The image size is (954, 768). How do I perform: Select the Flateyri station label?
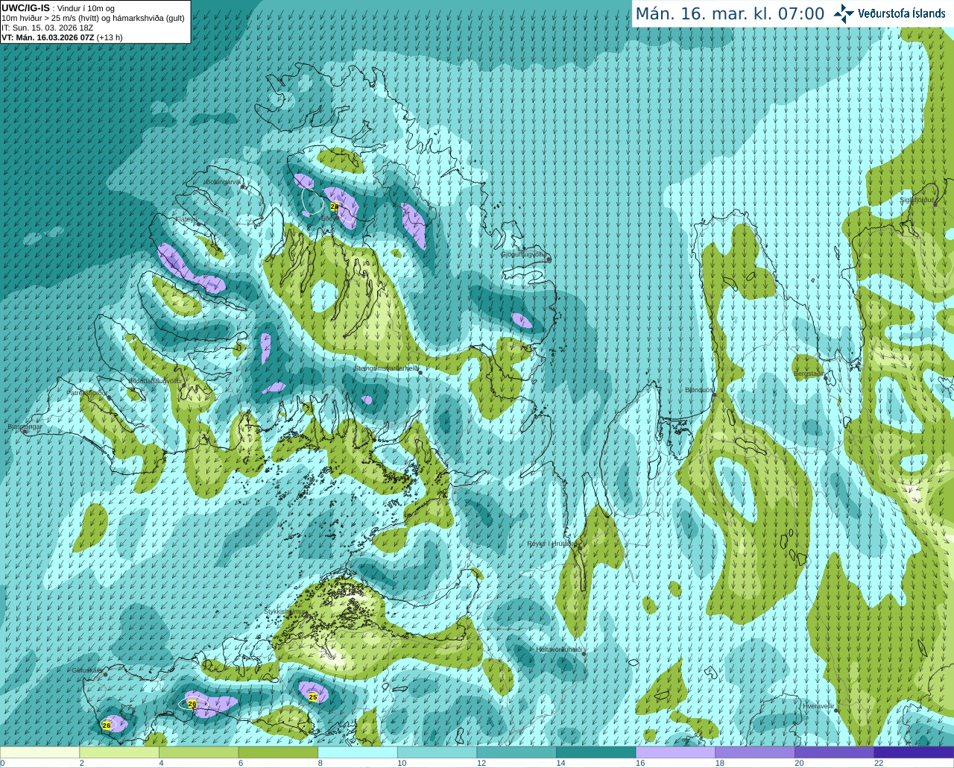pos(185,220)
